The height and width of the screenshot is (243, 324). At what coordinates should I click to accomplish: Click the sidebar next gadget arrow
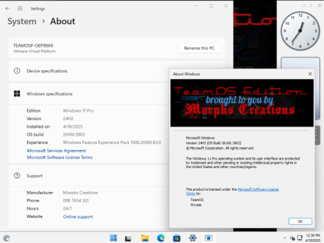pos(311,6)
